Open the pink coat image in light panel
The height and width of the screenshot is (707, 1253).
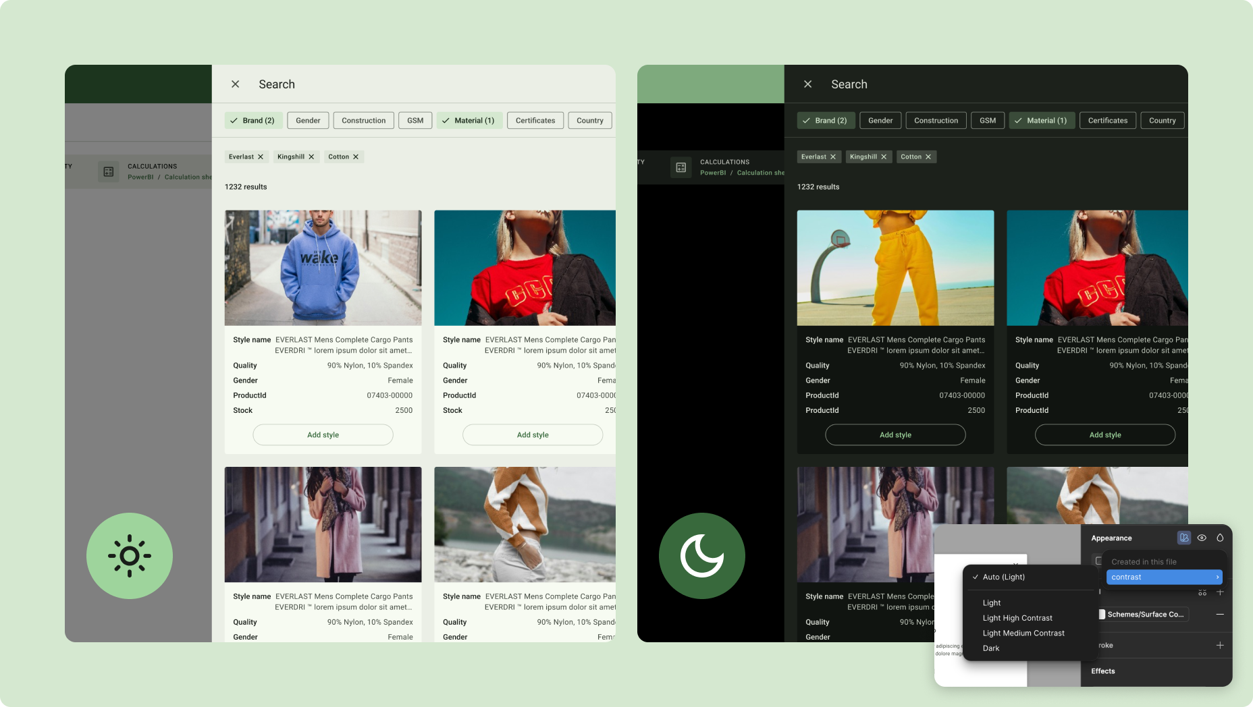point(323,524)
